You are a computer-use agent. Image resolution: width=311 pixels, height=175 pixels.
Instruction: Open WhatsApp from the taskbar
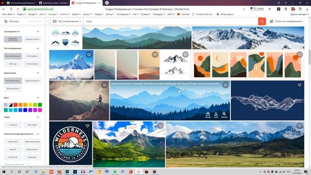point(115,172)
